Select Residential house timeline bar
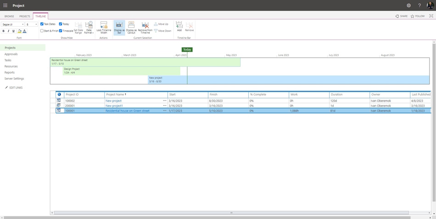436x219 pixels. point(145,62)
